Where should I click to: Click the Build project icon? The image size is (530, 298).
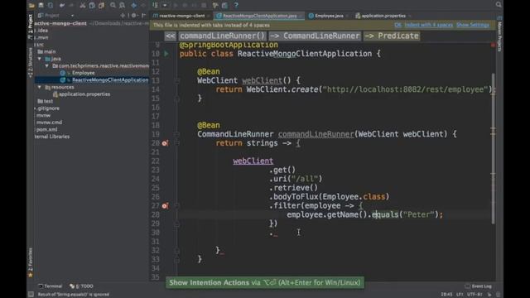[155, 5]
